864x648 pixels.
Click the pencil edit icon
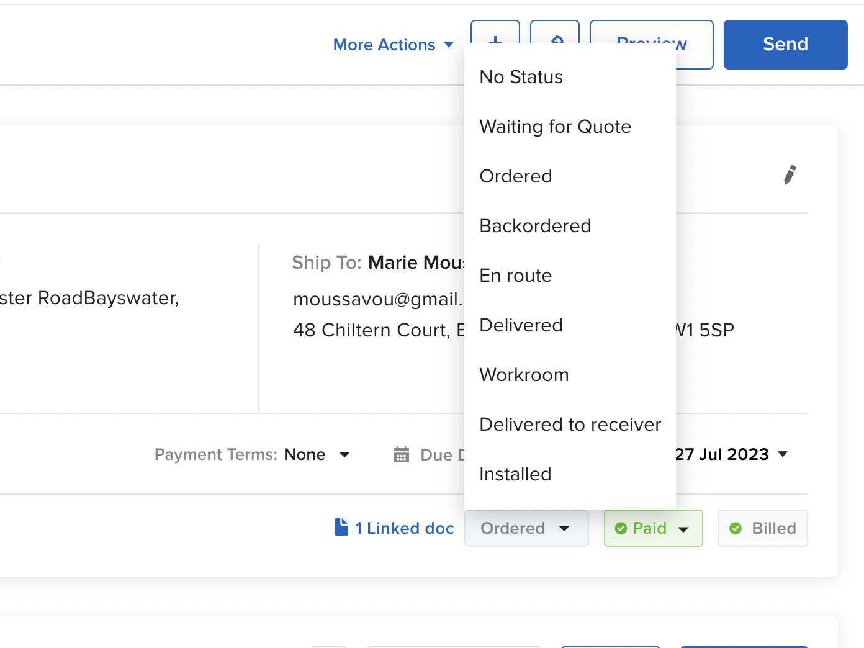pos(790,175)
